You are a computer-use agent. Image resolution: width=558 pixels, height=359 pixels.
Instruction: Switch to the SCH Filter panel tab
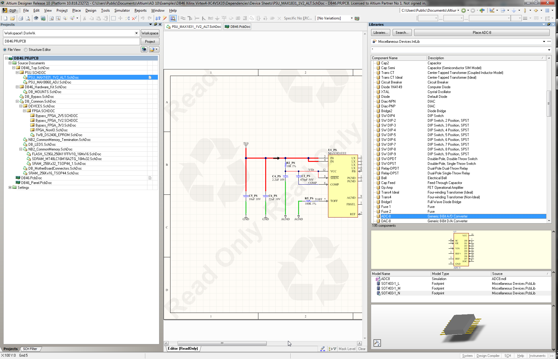(30, 349)
